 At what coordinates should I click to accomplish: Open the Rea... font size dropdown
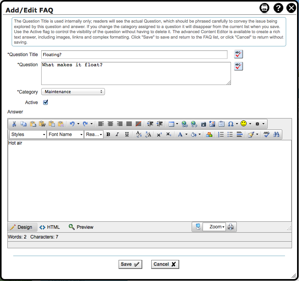(94, 134)
